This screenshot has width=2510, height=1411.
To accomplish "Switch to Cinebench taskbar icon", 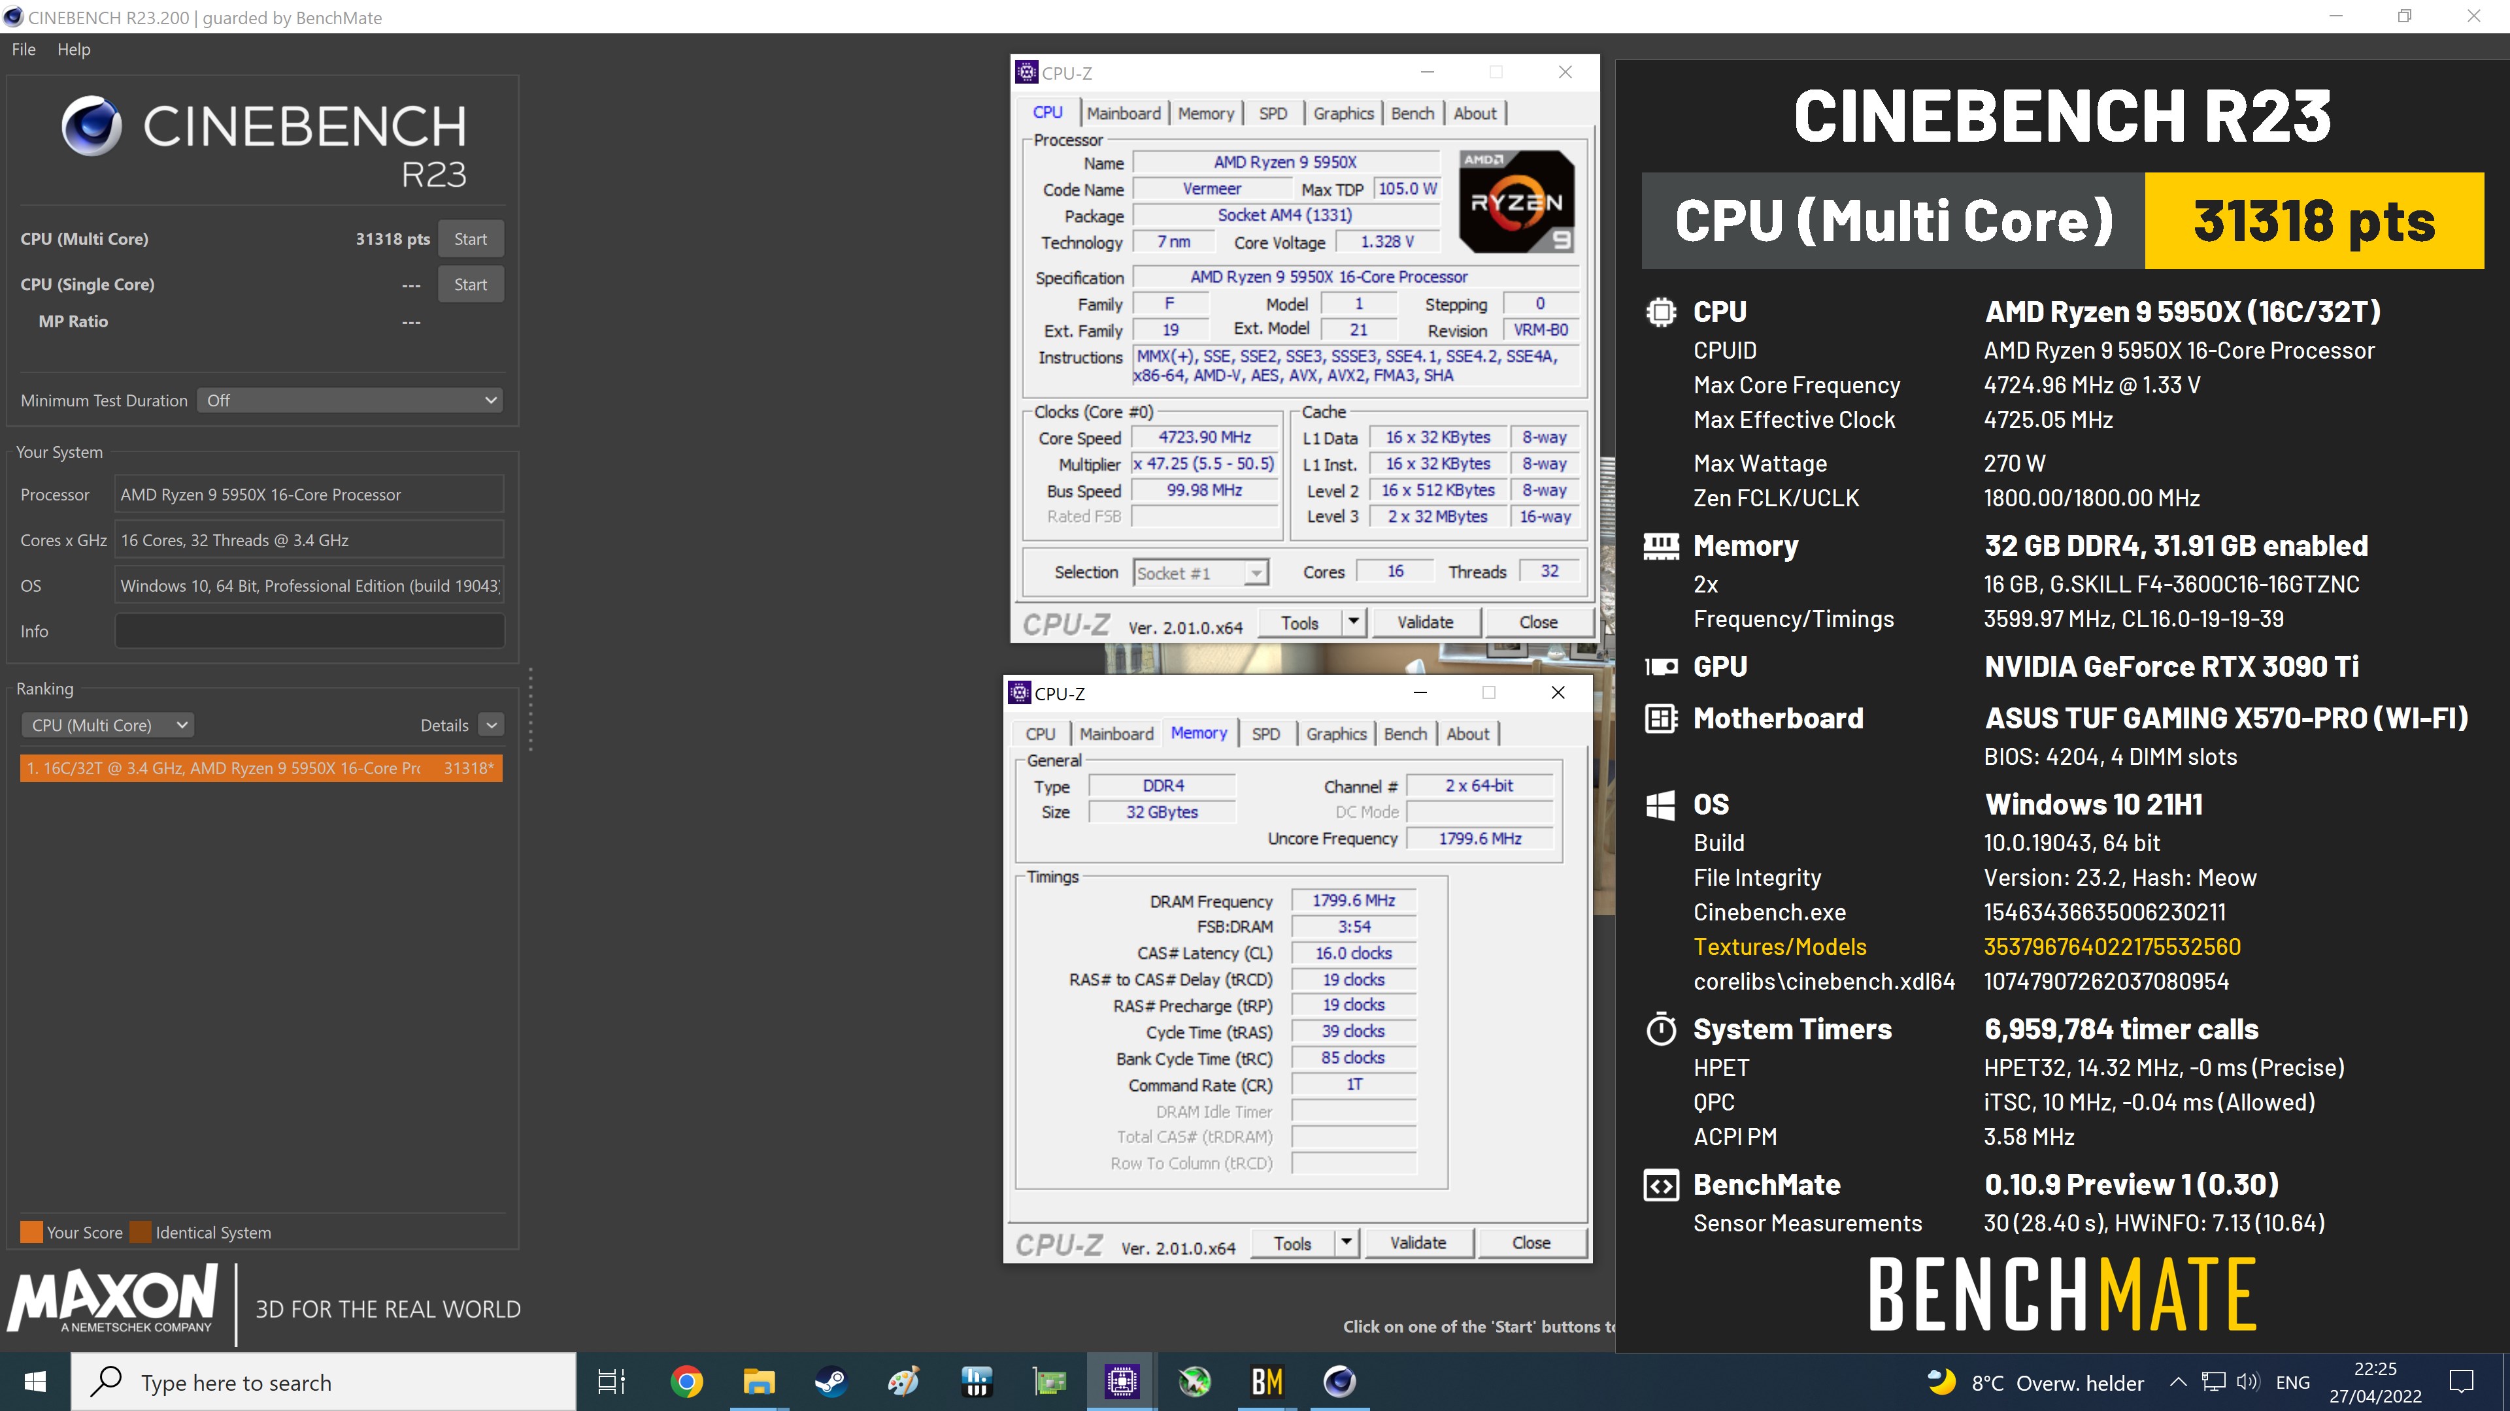I will [x=1340, y=1382].
